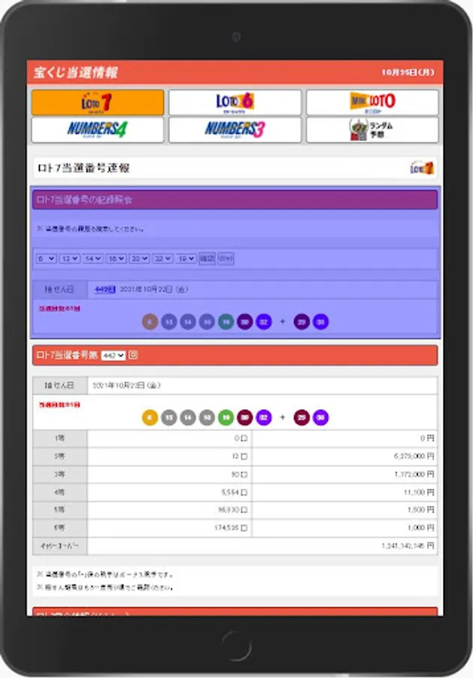Image resolution: width=473 pixels, height=678 pixels.
Task: Click the キャリーオーバー row label
Action: [59, 546]
